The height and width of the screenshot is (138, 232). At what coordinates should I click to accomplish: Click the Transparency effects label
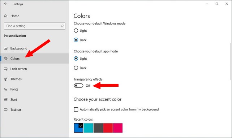tap(88, 79)
